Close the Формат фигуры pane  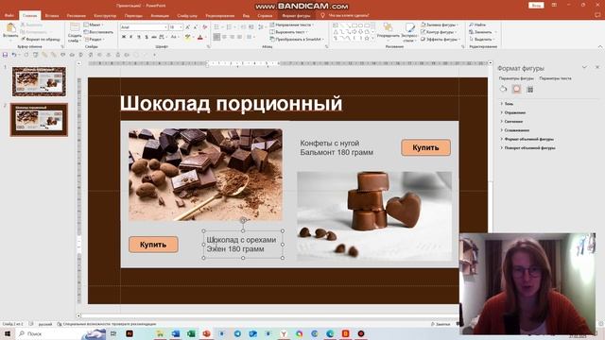coord(597,67)
